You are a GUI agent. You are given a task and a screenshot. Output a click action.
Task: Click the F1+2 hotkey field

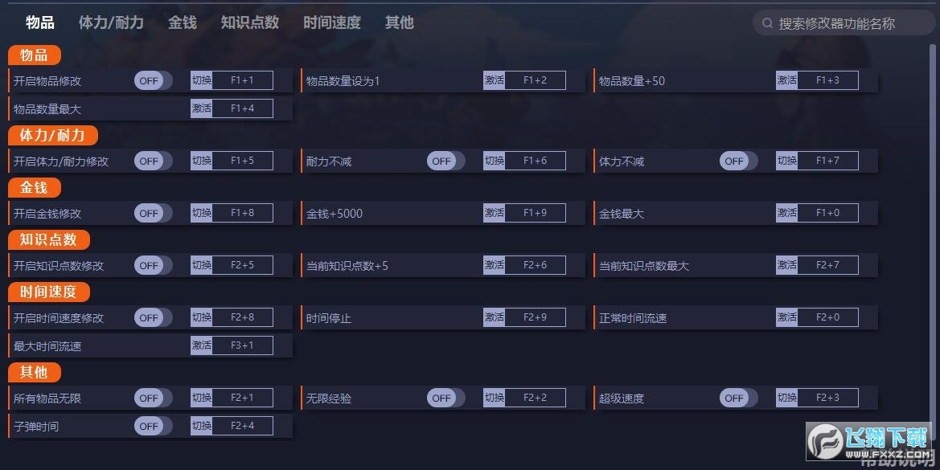click(535, 80)
